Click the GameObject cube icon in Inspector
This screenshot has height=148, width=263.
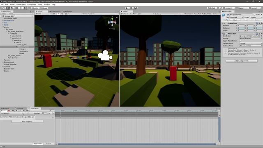224,15
